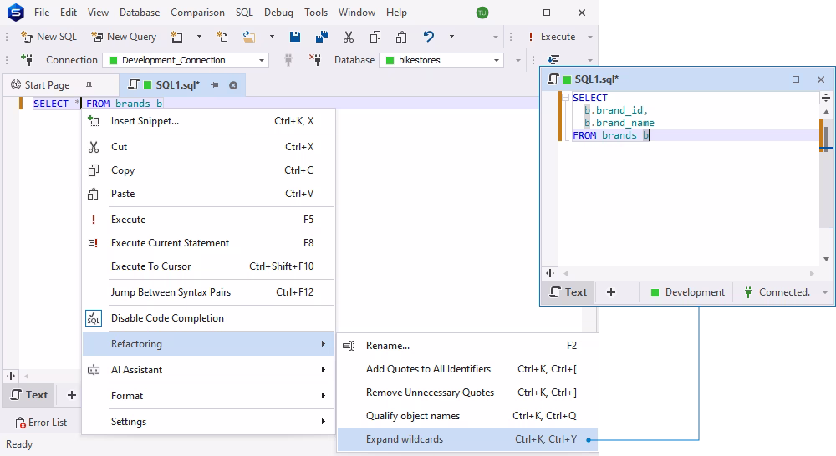Open dropdown next to new document icon
The image size is (836, 456).
point(199,37)
